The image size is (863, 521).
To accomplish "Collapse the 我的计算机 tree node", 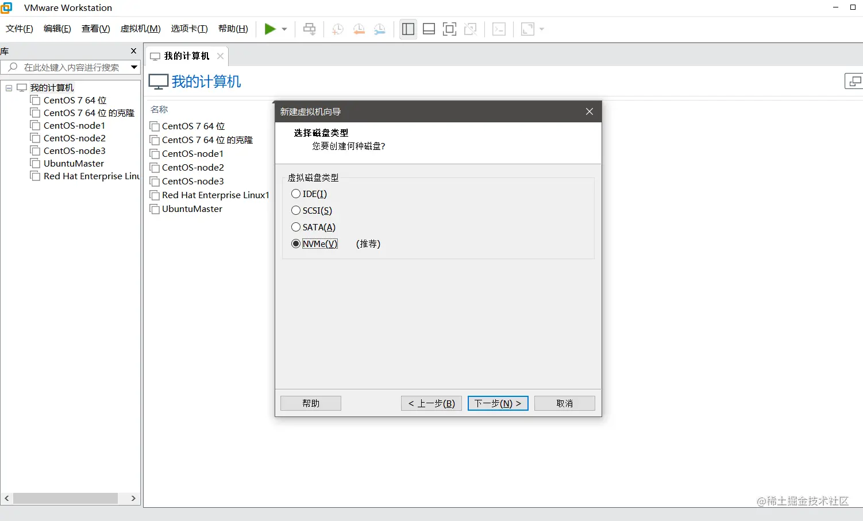I will (9, 88).
